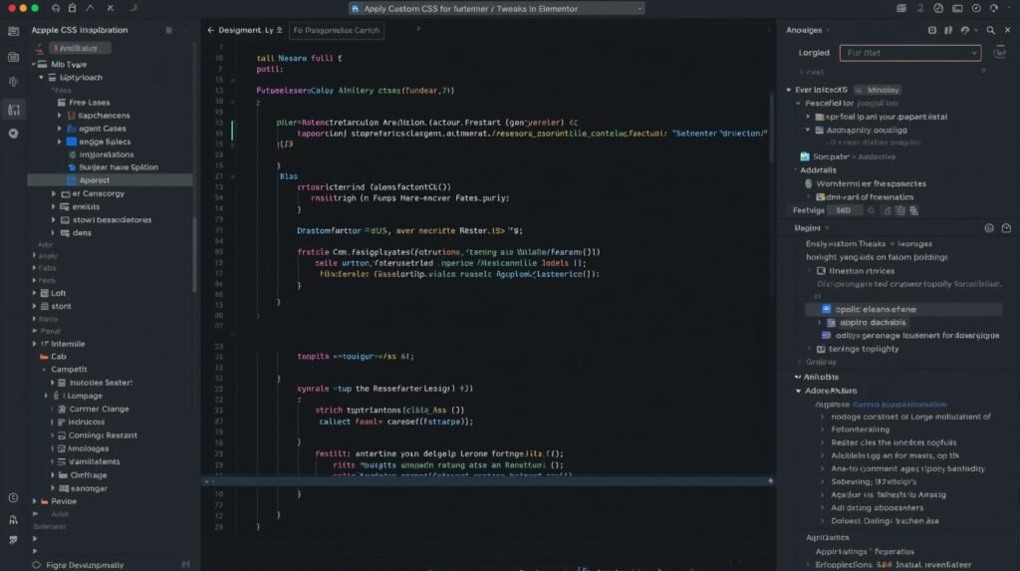Expand 'spr-foal ip ani your papant iistal' row
Viewport: 1020px width, 571px height.
click(x=809, y=118)
